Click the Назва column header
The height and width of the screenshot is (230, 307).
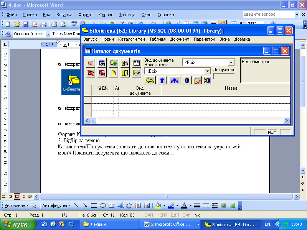(x=231, y=88)
